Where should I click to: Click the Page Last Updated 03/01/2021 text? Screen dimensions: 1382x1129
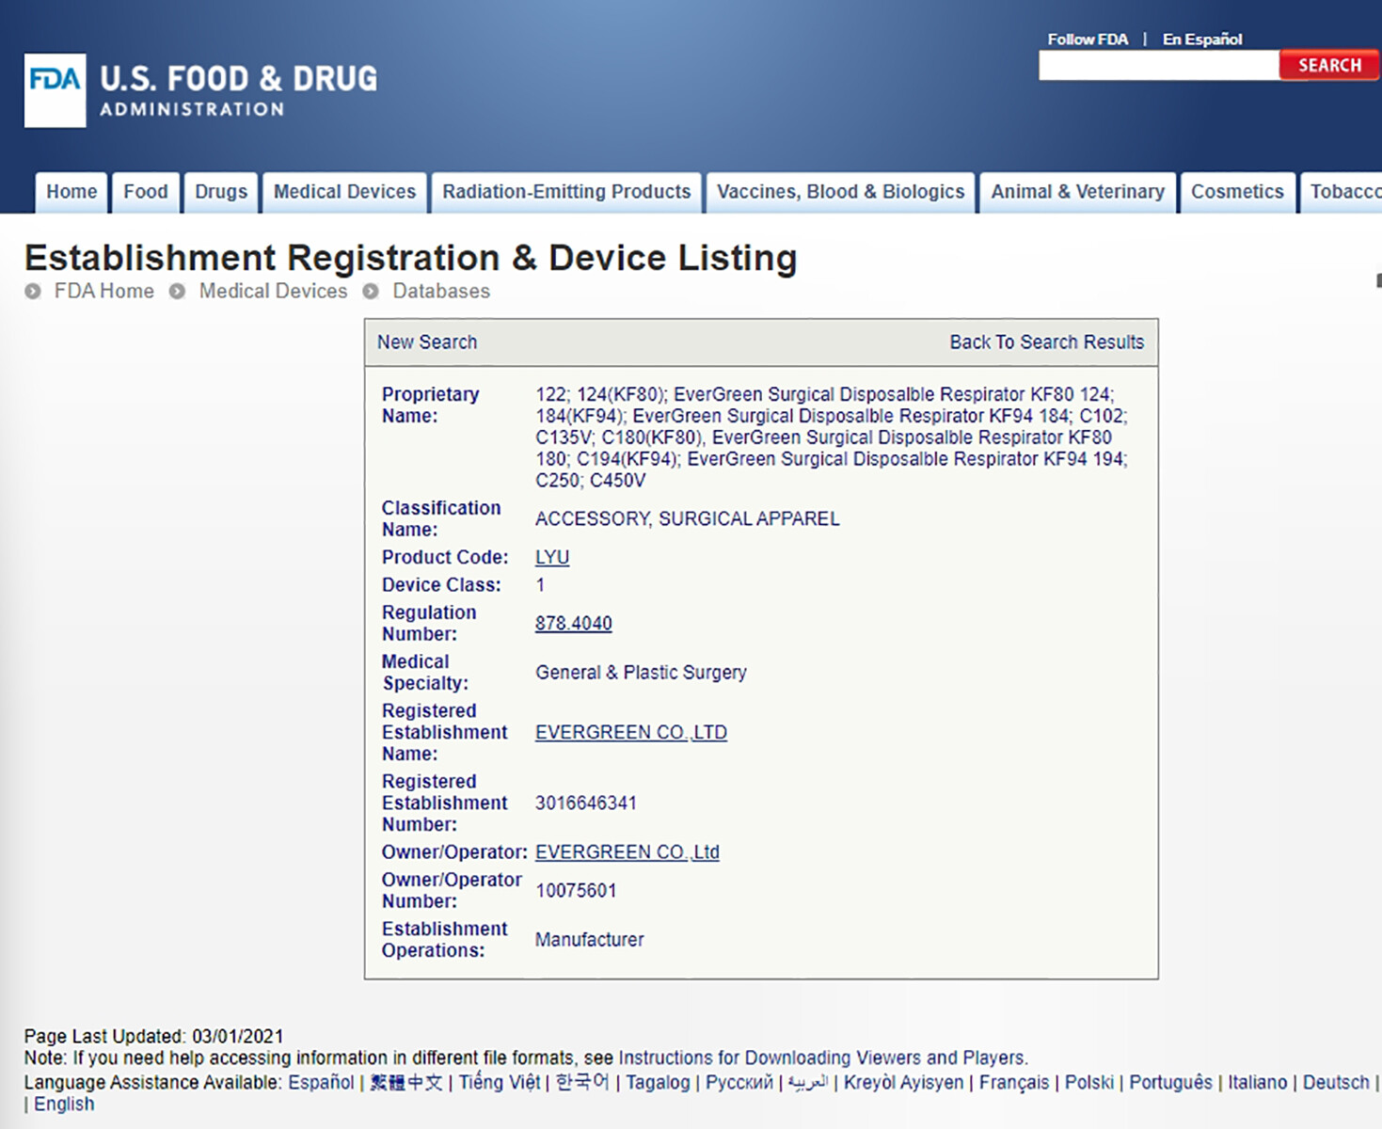pos(153,1036)
